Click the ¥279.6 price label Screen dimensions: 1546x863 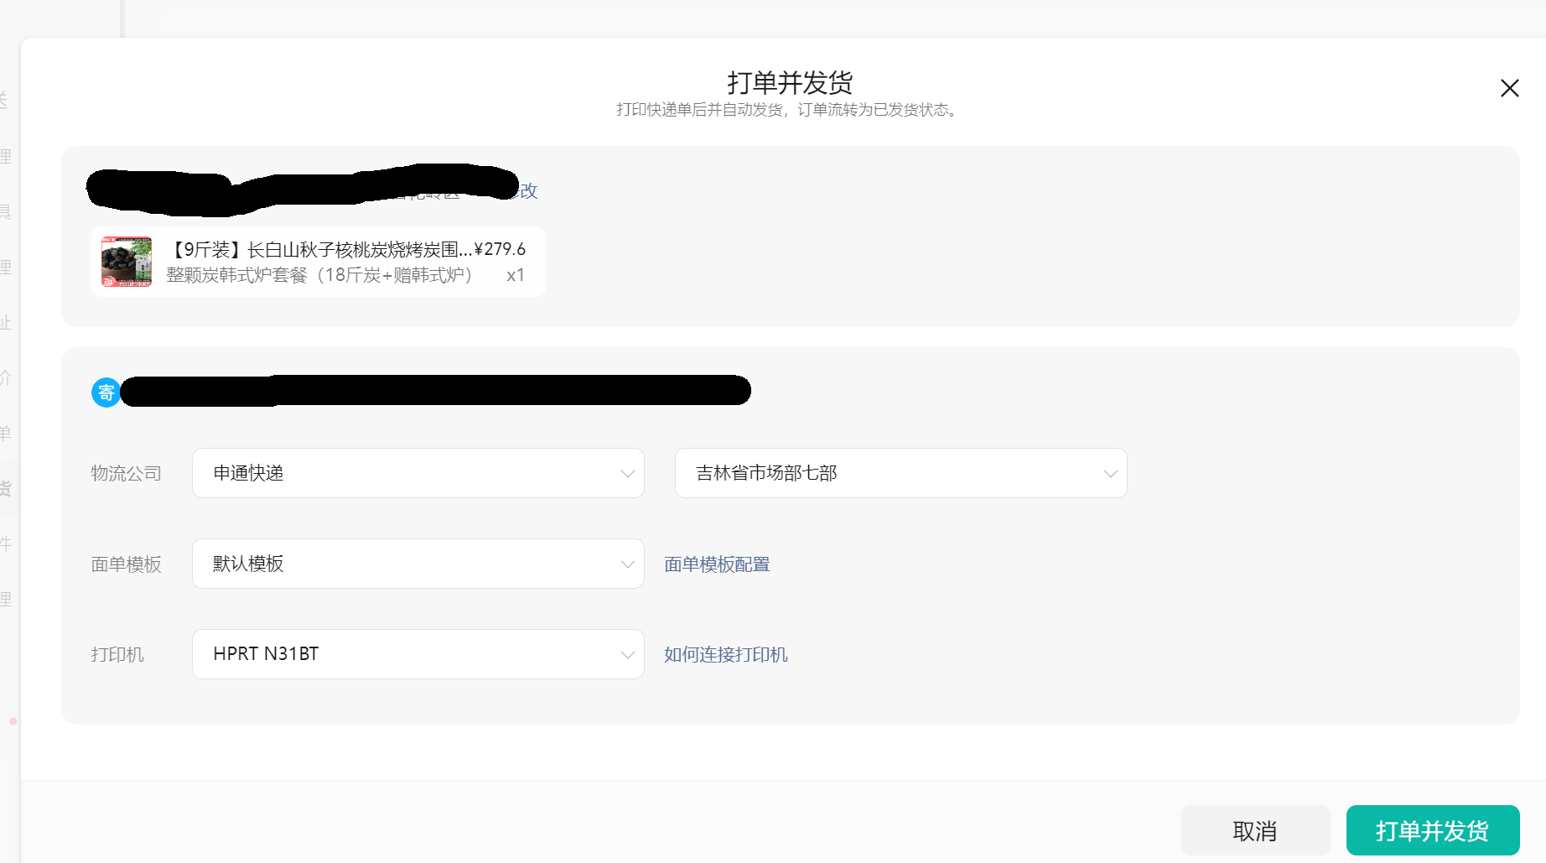point(500,250)
